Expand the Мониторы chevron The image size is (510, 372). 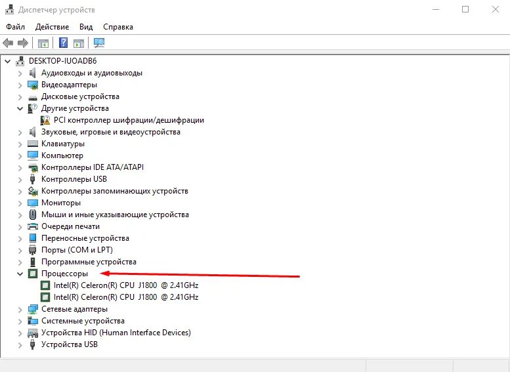pyautogui.click(x=20, y=203)
